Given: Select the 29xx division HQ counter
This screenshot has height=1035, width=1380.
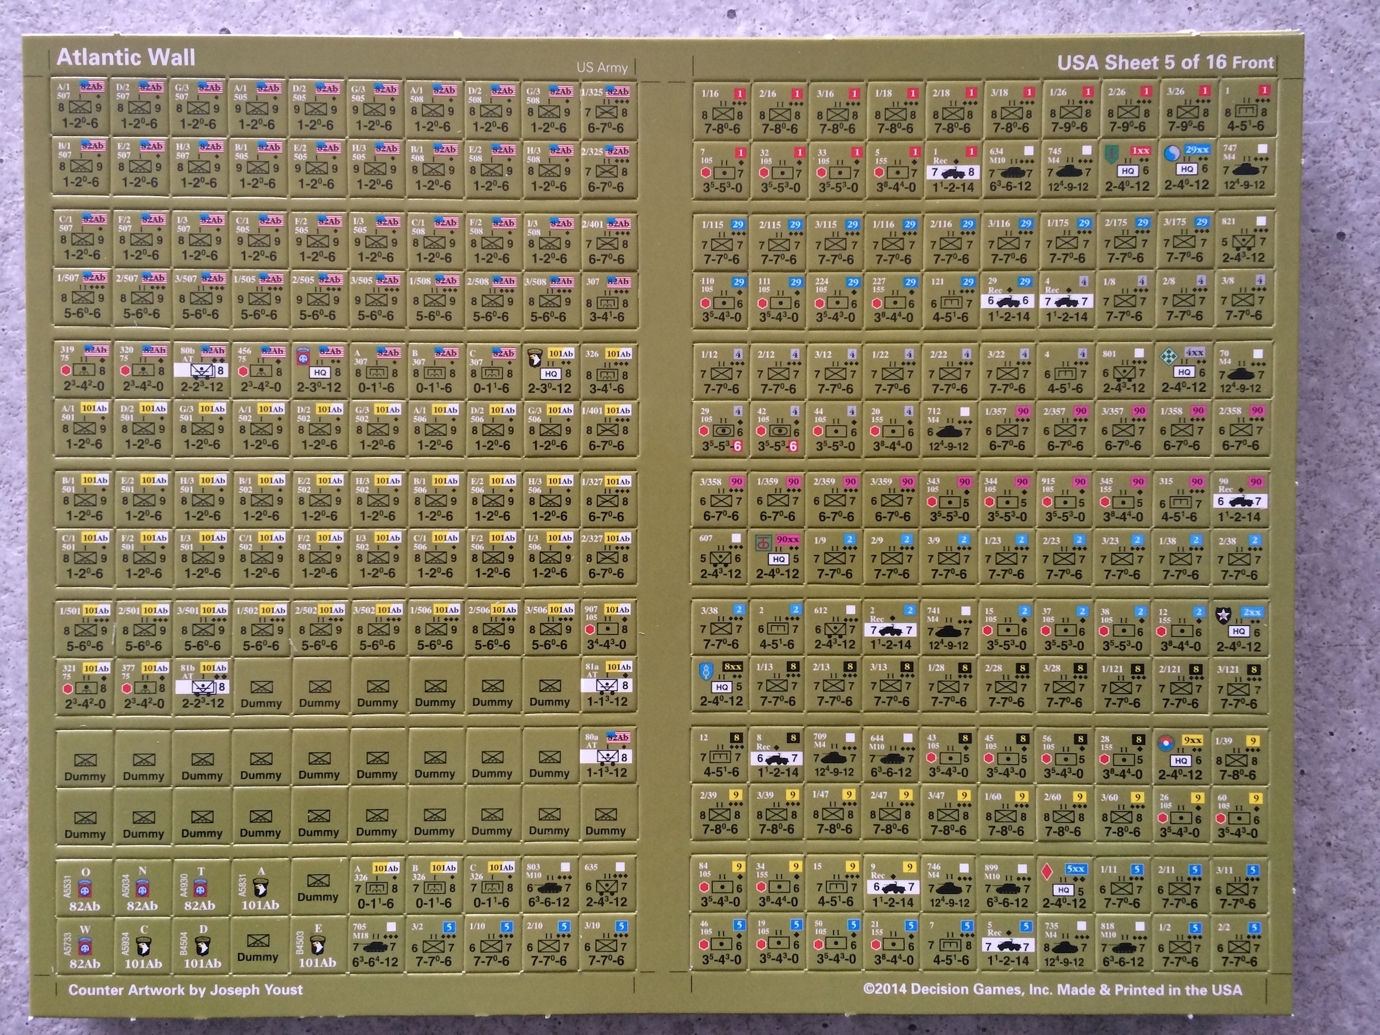Looking at the screenshot, I should click(1187, 167).
